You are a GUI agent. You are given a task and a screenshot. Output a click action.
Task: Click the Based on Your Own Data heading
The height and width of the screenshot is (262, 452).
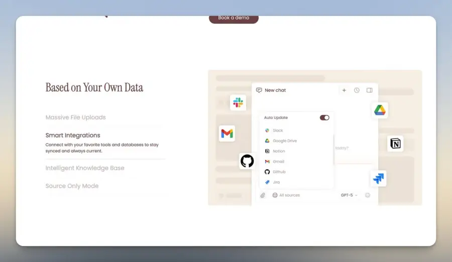pos(94,87)
